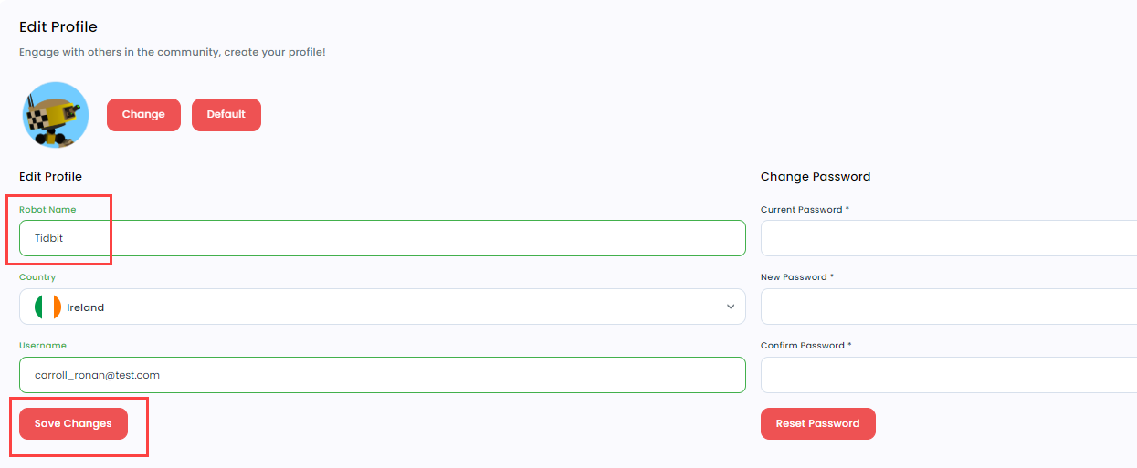1137x468 pixels.
Task: Open the Country dropdown showing Ireland
Action: [383, 307]
